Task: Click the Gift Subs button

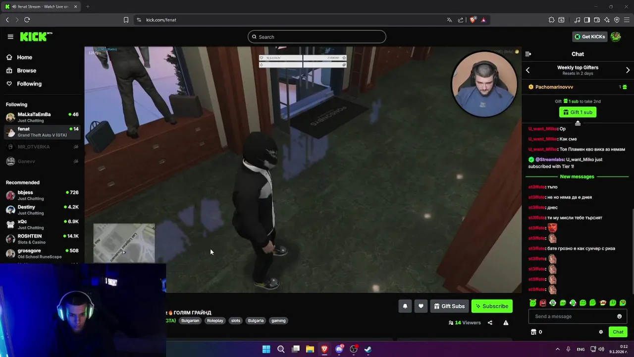Action: click(x=449, y=306)
